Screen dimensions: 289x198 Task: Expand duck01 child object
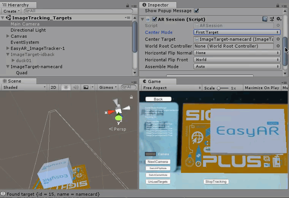[13, 60]
